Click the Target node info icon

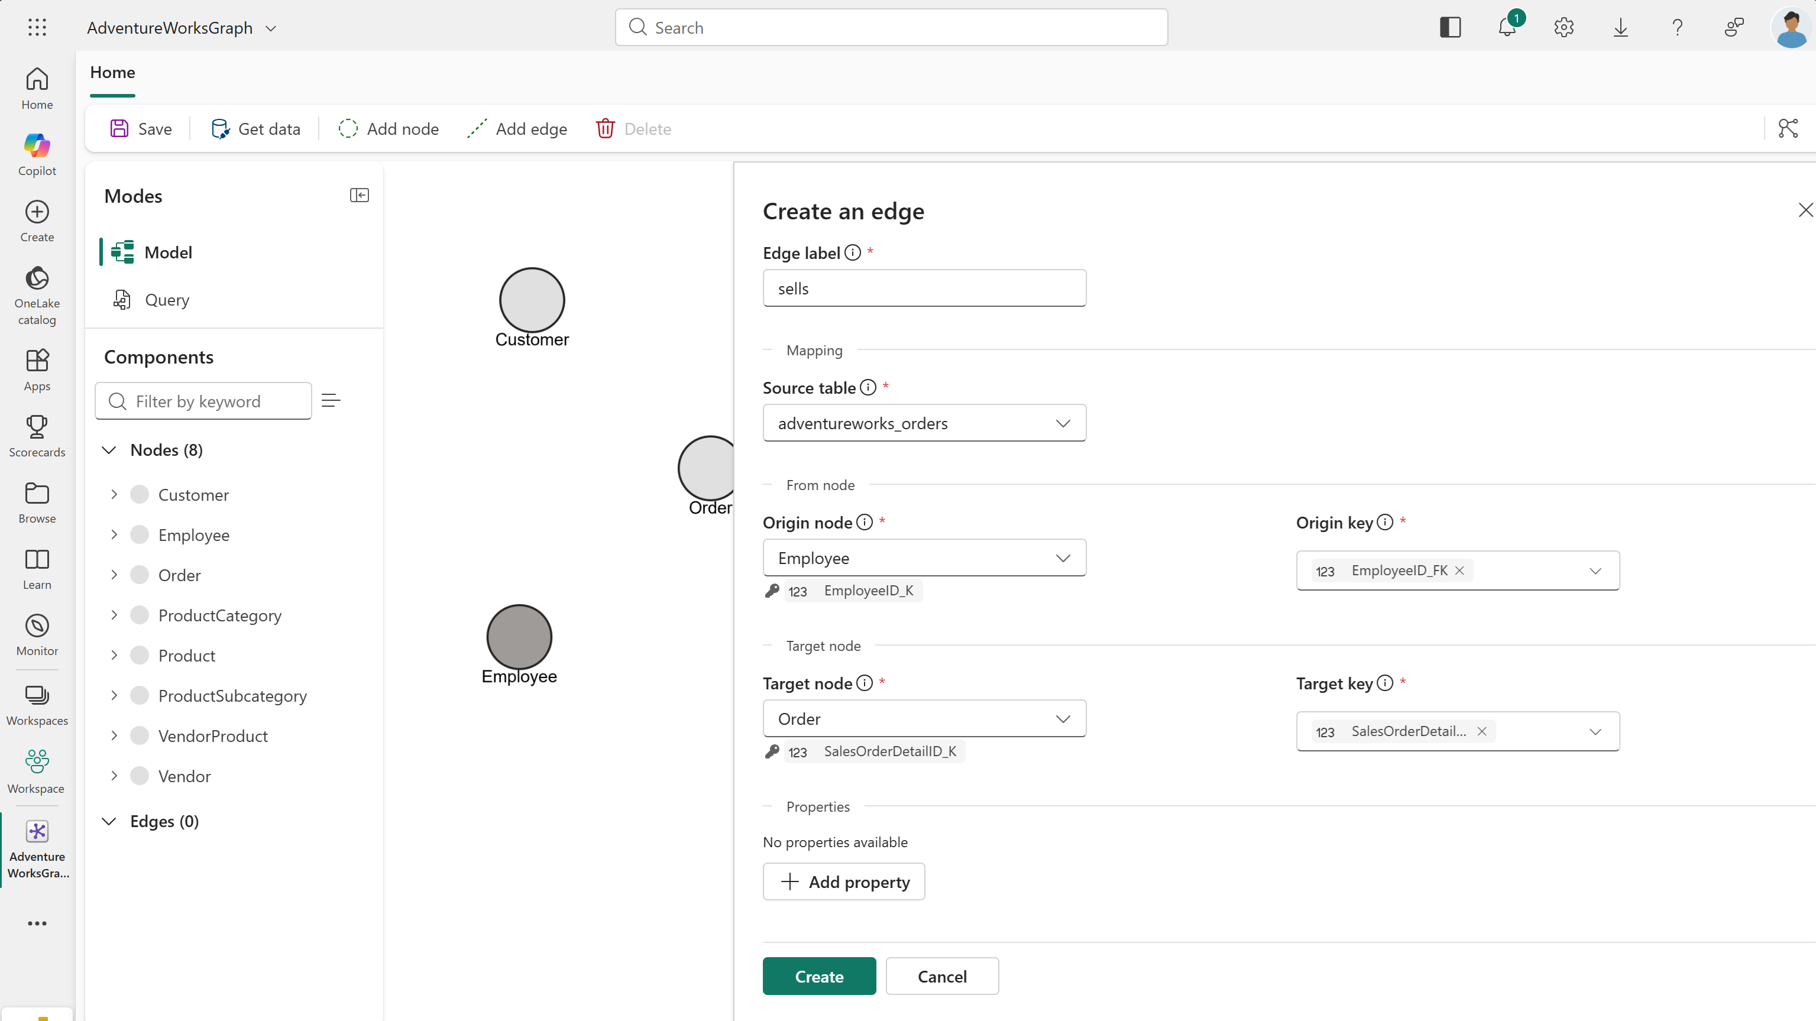(865, 683)
